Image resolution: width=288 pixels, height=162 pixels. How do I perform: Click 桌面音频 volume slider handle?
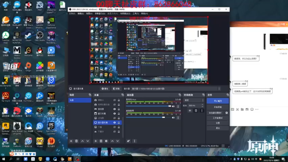[163, 117]
